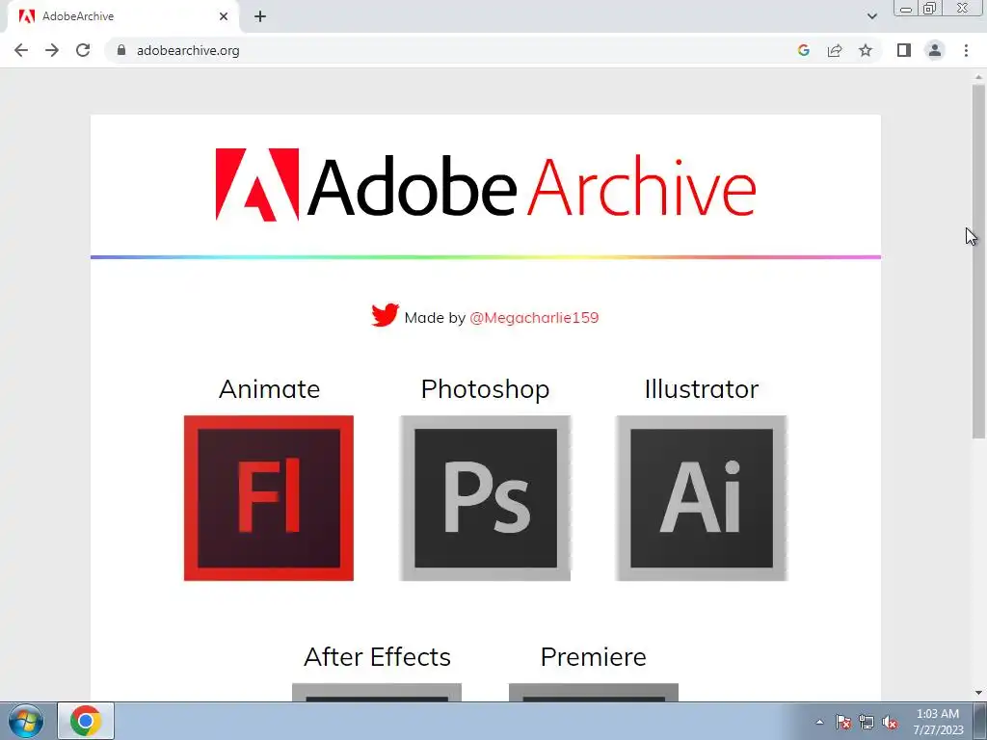Toggle Chrome side panel
Screen dimensions: 987x740
tap(904, 50)
